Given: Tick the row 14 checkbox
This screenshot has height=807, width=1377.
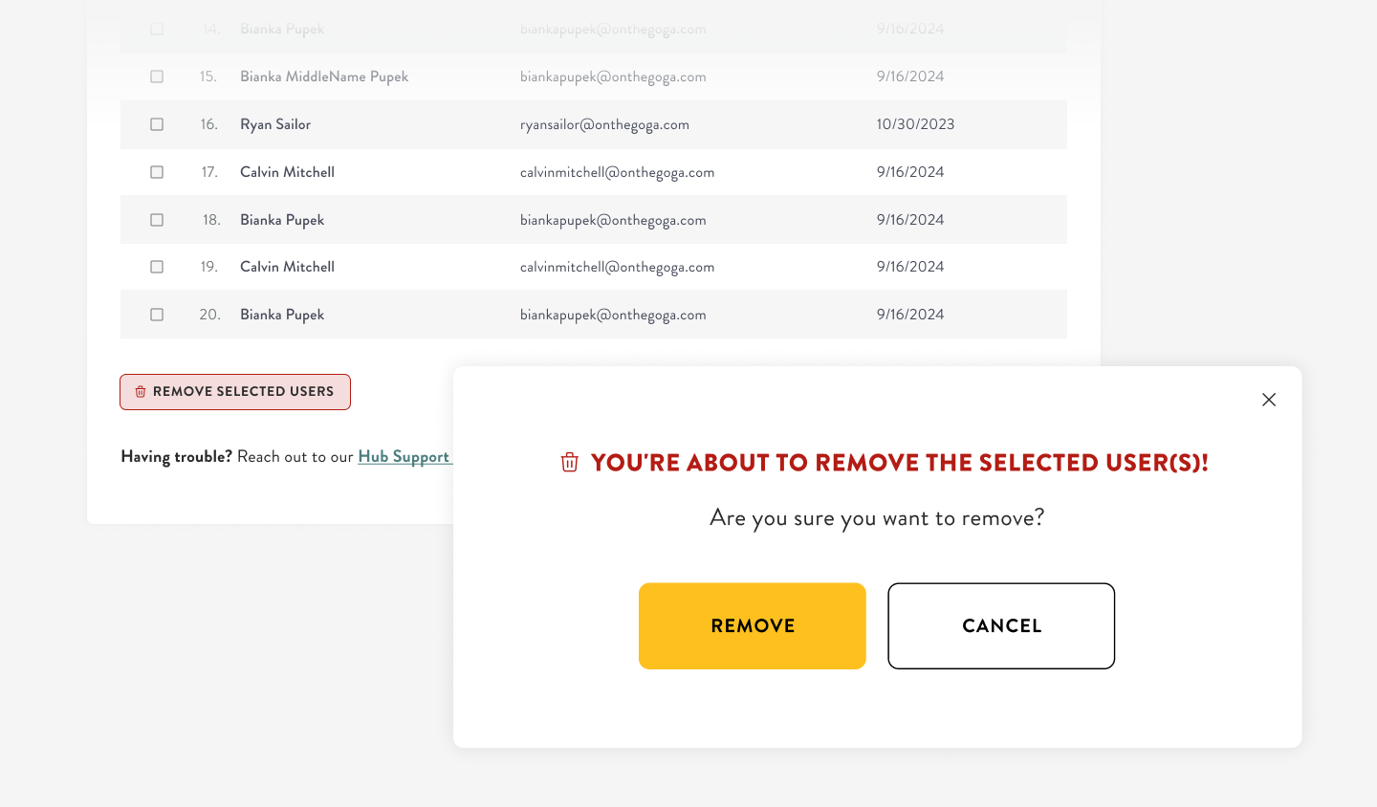Looking at the screenshot, I should (157, 30).
